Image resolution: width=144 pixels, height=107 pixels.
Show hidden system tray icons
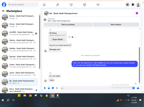click(x=126, y=100)
